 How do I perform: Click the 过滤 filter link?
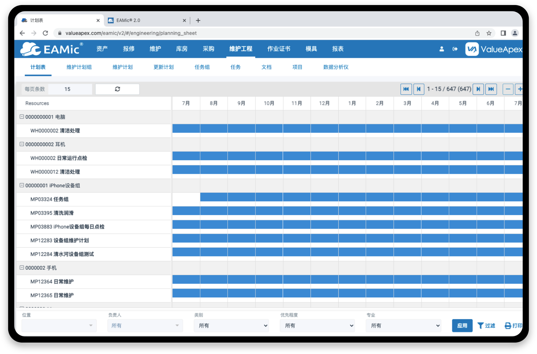pyautogui.click(x=486, y=326)
